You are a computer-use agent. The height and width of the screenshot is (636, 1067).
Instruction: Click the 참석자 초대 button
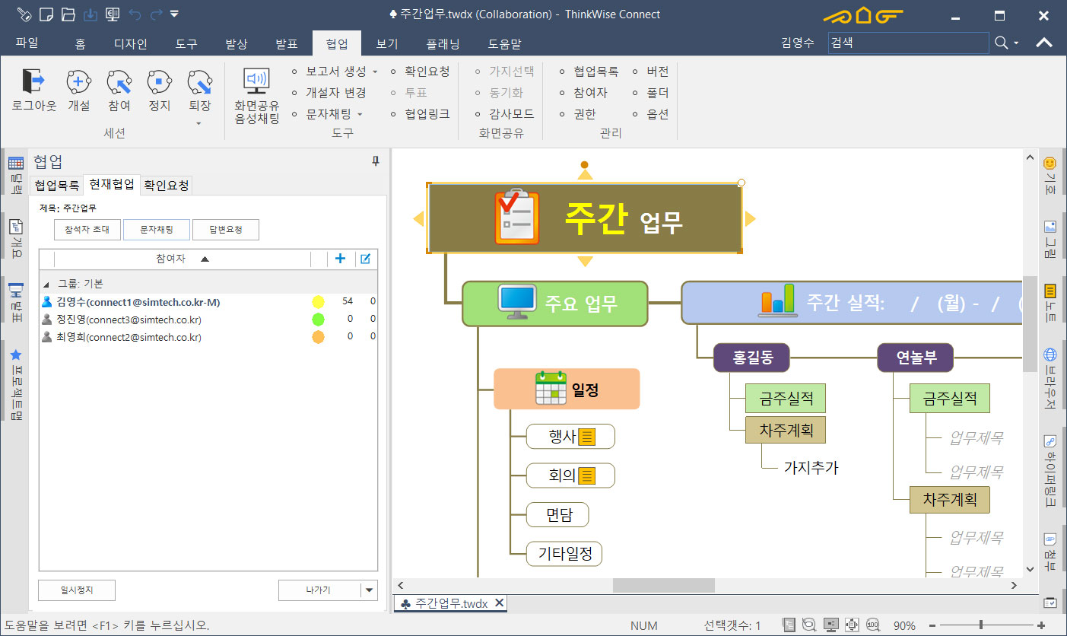87,230
